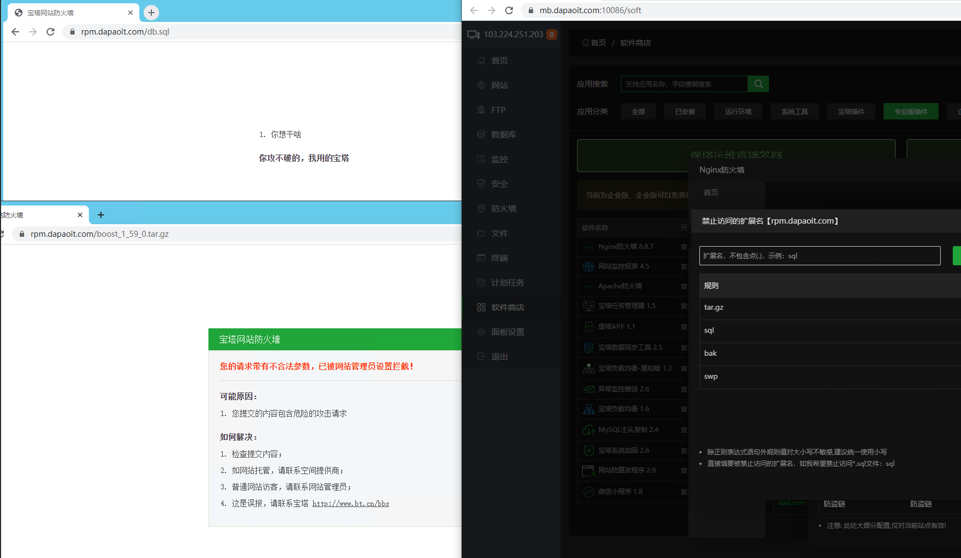Click the green search magnifier button

click(759, 84)
